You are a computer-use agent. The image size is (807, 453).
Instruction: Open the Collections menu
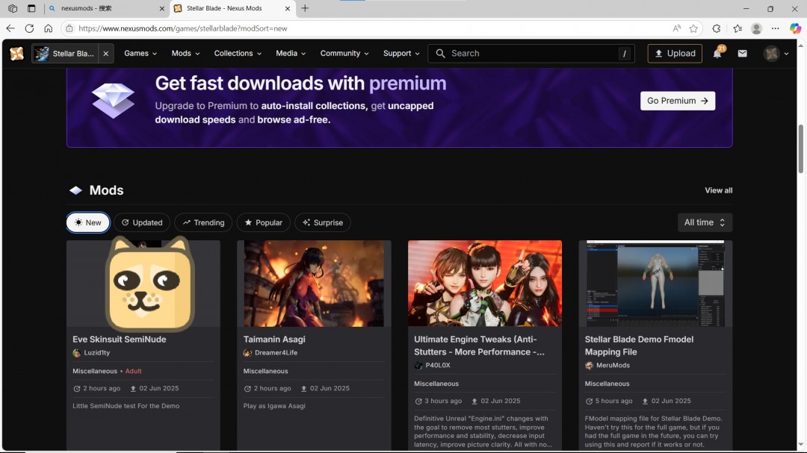pos(238,54)
